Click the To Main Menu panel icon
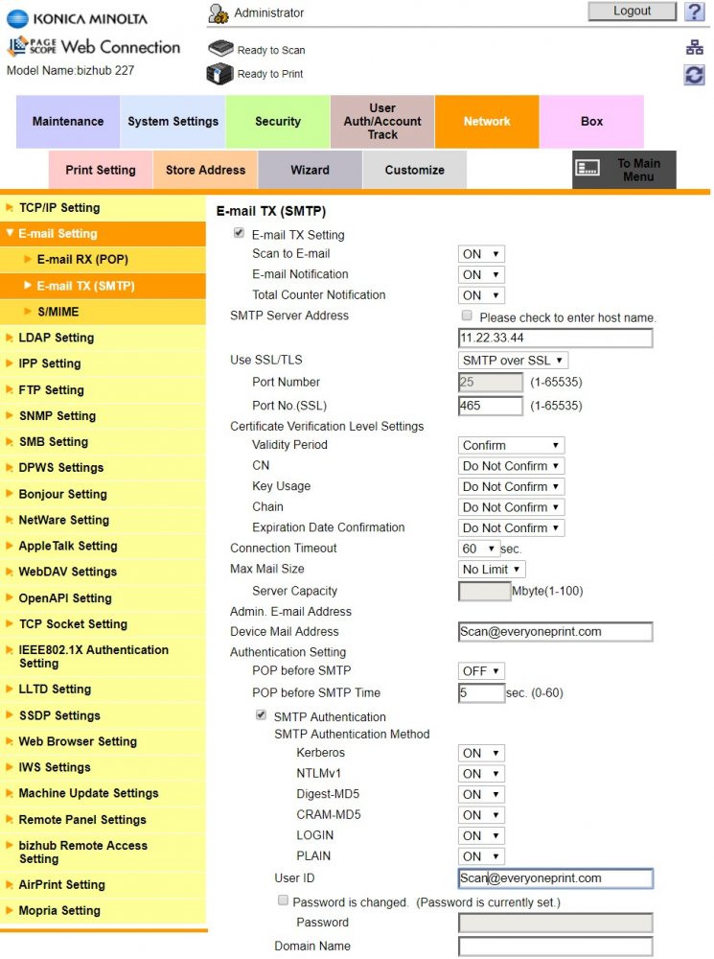 pyautogui.click(x=587, y=169)
